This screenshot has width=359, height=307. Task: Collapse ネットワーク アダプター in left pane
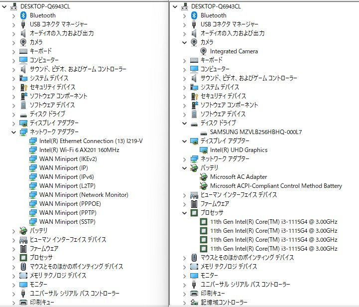click(x=14, y=132)
